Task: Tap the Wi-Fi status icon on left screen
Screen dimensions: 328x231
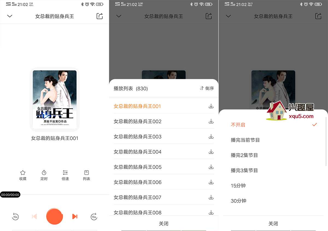Action: (92, 4)
